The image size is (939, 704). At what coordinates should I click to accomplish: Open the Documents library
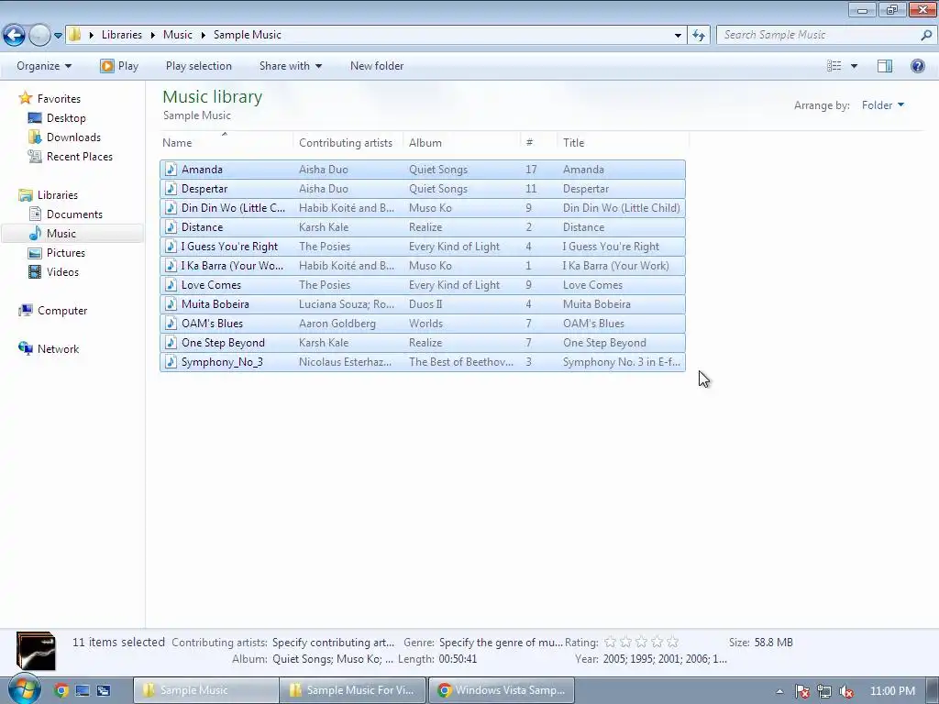tap(74, 214)
